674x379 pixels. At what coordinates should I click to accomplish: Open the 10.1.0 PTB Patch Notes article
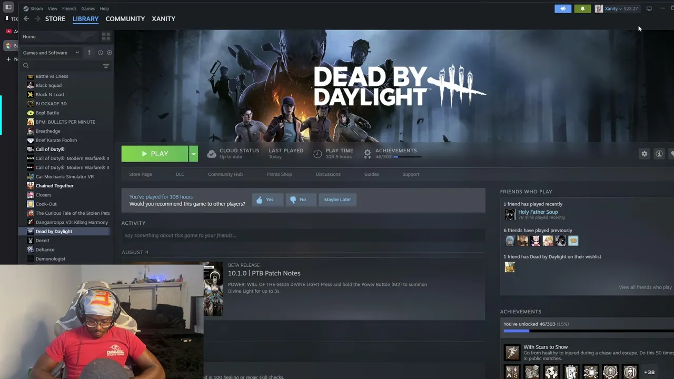[x=264, y=273]
